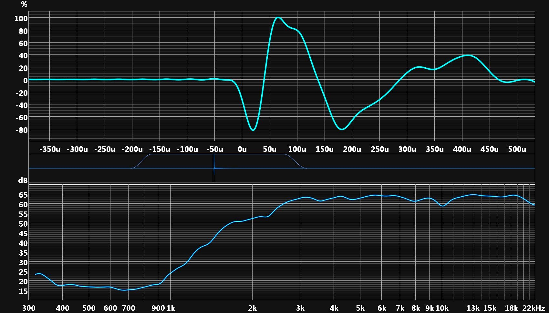Select the '-60' label on the percent axis

click(x=22, y=118)
